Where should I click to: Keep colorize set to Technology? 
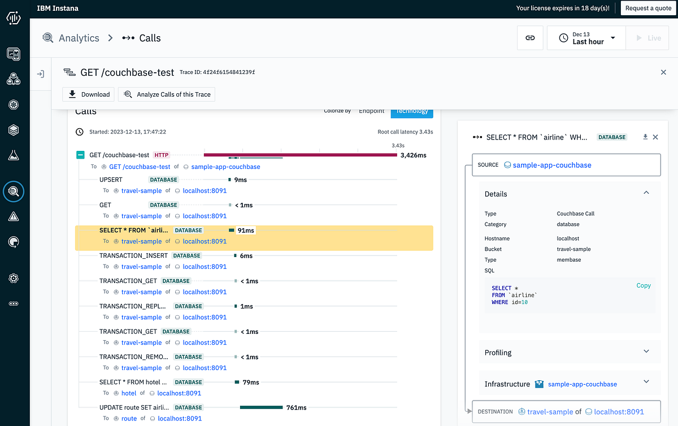point(411,111)
